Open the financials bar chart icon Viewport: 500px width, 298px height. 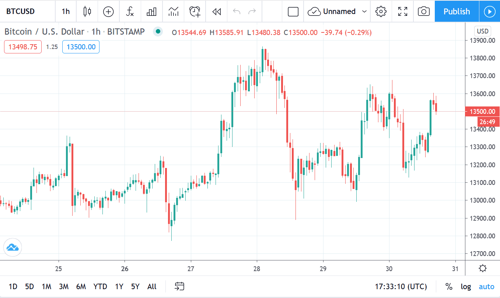151,11
